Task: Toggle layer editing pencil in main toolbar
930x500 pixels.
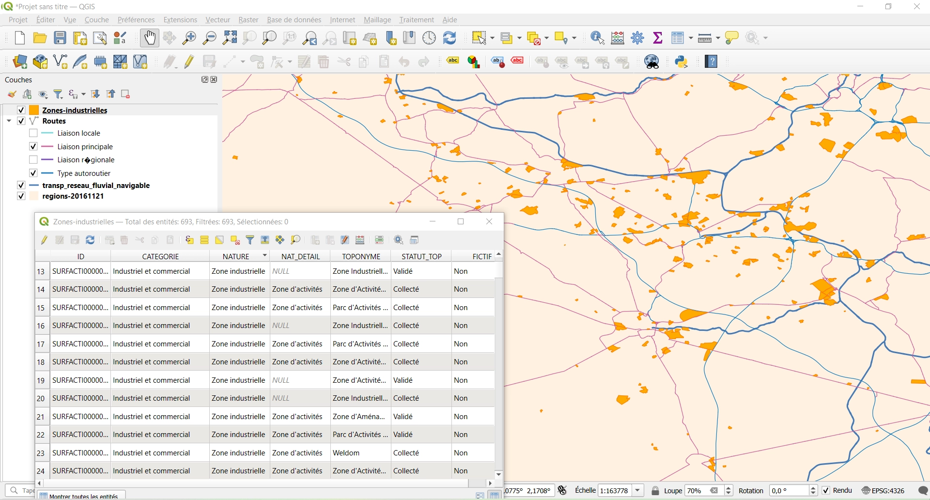Action: 189,62
